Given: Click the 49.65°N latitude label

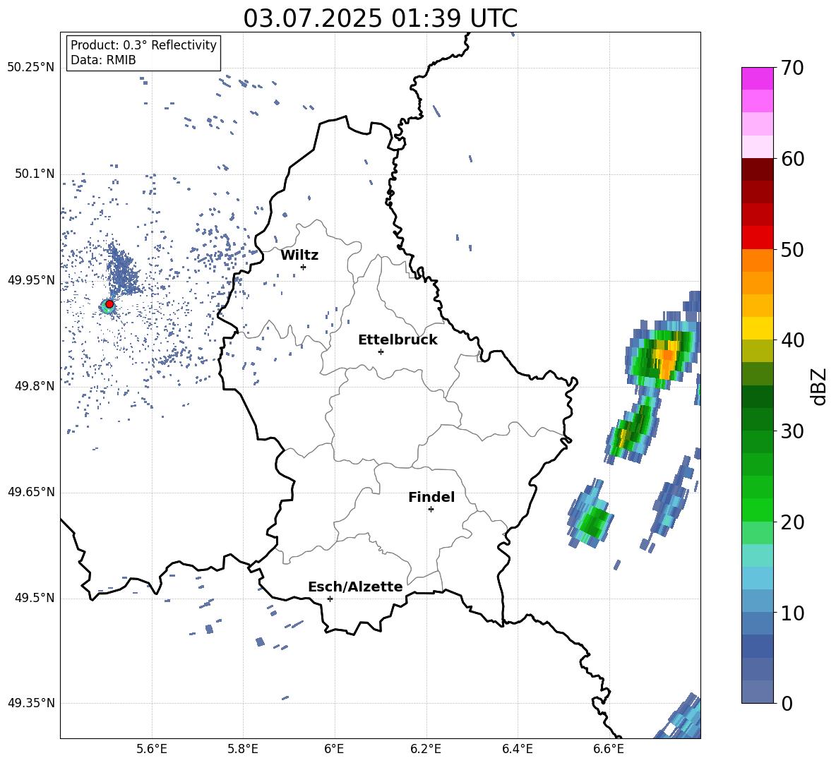Looking at the screenshot, I should (x=31, y=492).
